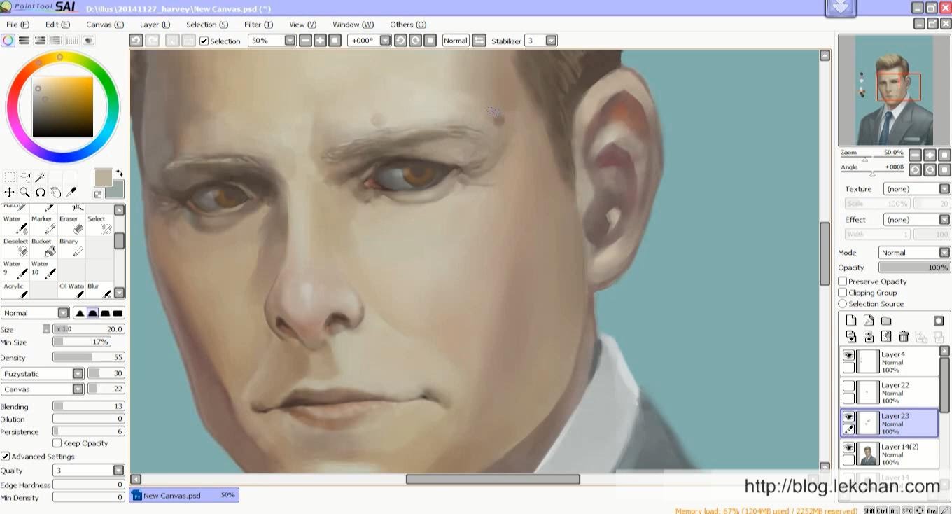The height and width of the screenshot is (514, 952).
Task: Toggle visibility of Layer 4
Action: click(x=847, y=355)
